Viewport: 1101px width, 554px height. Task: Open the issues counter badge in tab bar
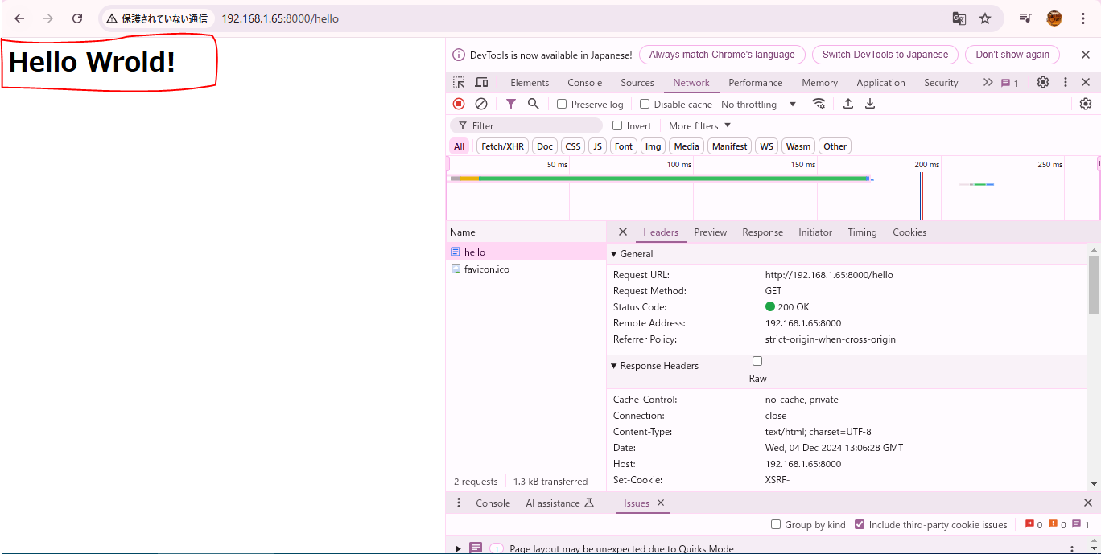(1010, 83)
